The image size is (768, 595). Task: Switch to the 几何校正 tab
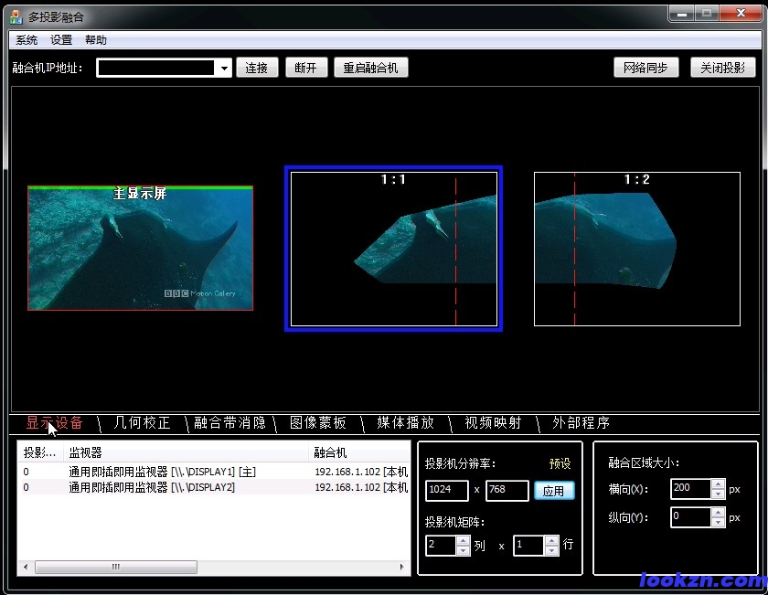(x=142, y=423)
